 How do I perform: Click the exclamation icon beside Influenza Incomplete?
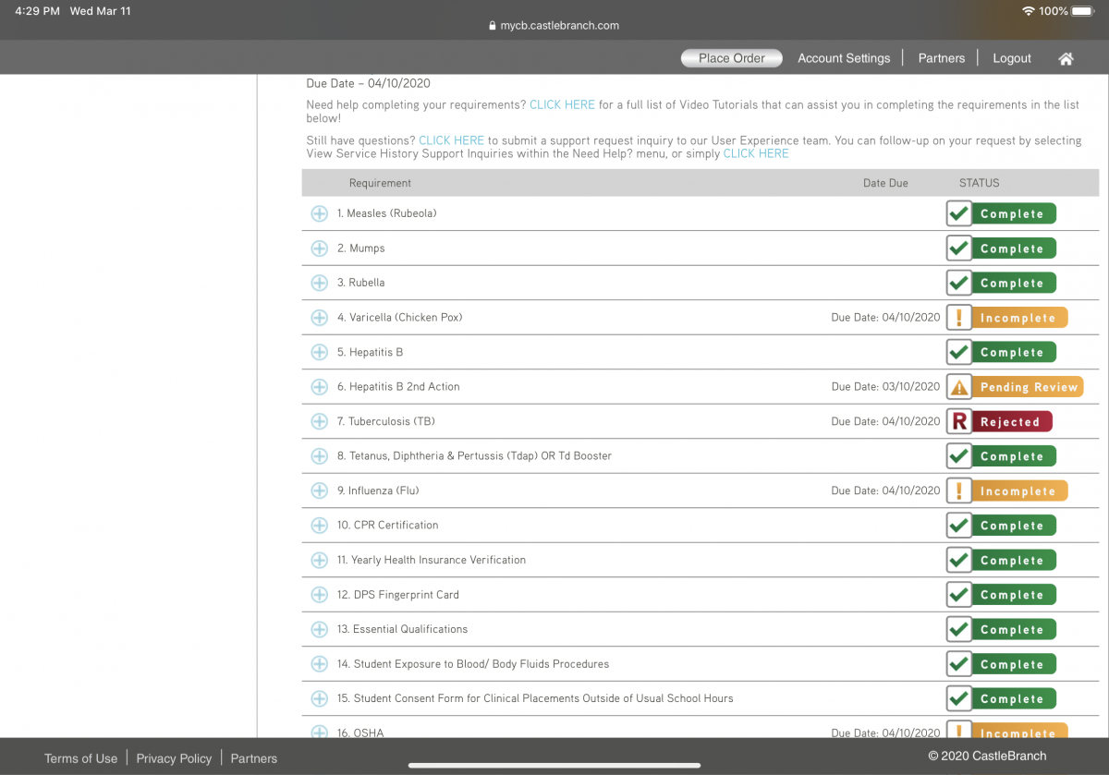pyautogui.click(x=959, y=490)
